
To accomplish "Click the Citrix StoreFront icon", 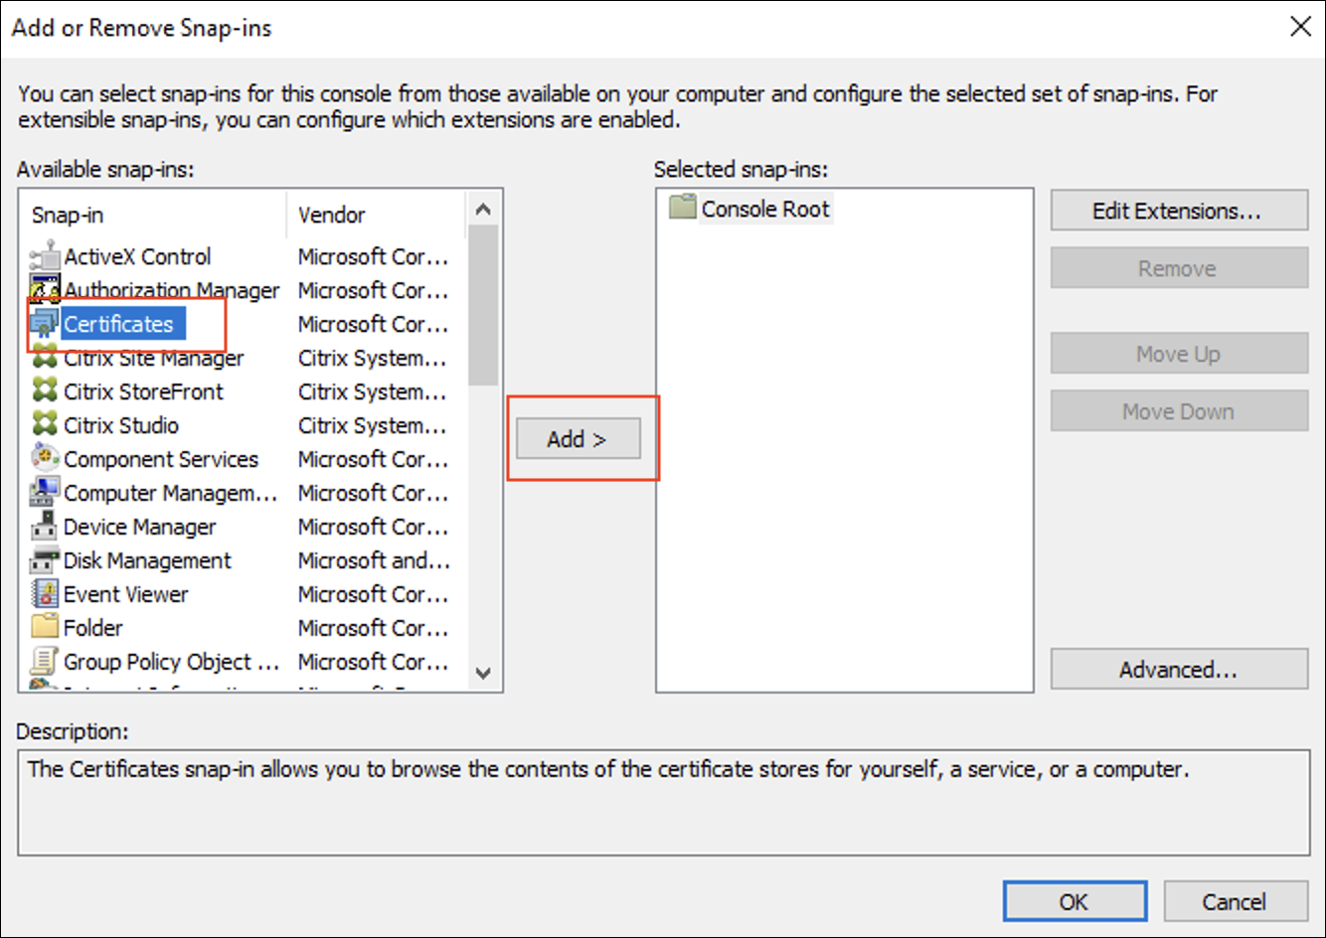I will tap(46, 391).
